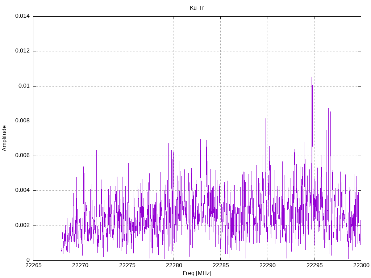This screenshot has width=371, height=278.
Task: Click the zero label on the y-axis
Action: tap(28, 260)
